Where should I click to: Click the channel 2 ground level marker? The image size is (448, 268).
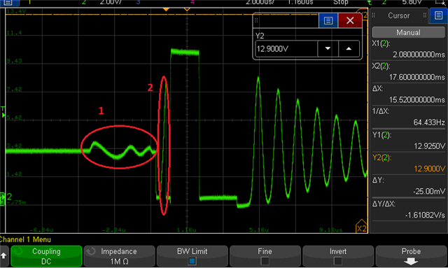[3, 199]
